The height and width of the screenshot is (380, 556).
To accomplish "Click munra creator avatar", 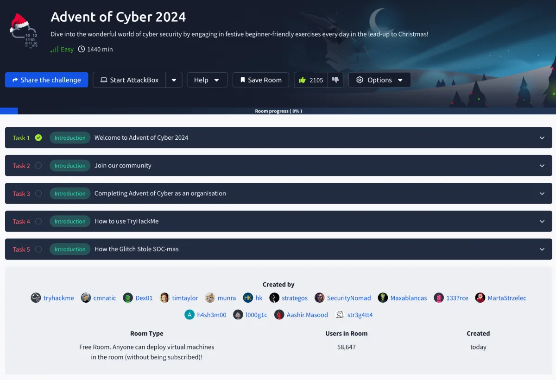I will [210, 298].
